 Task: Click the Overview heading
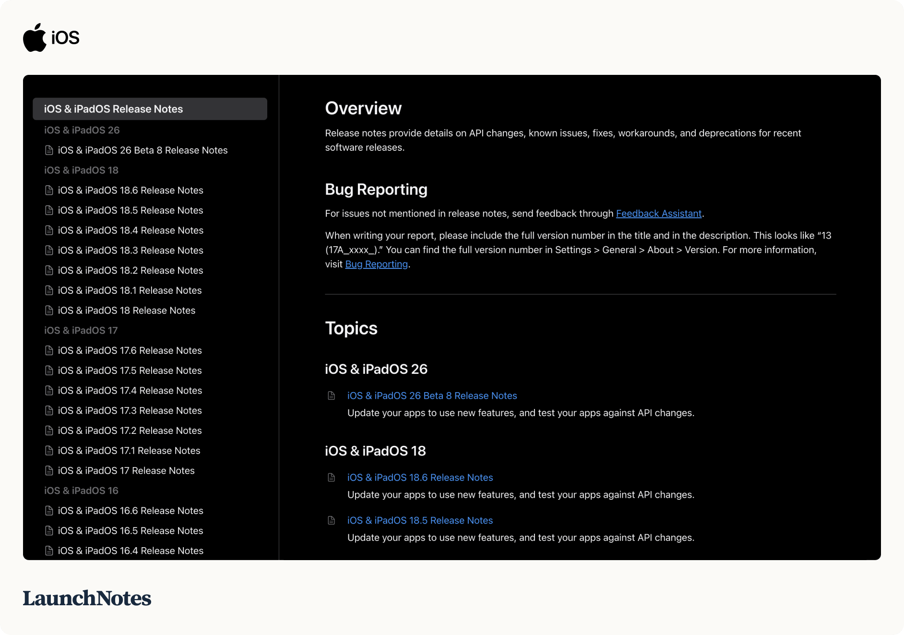[x=363, y=108]
